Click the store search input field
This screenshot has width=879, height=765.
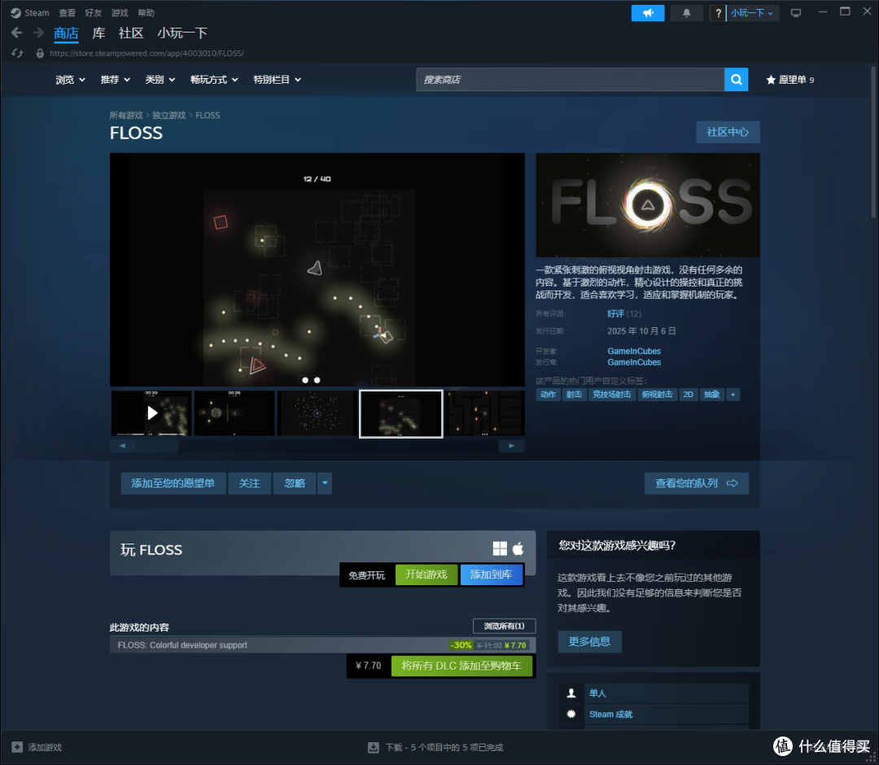570,80
